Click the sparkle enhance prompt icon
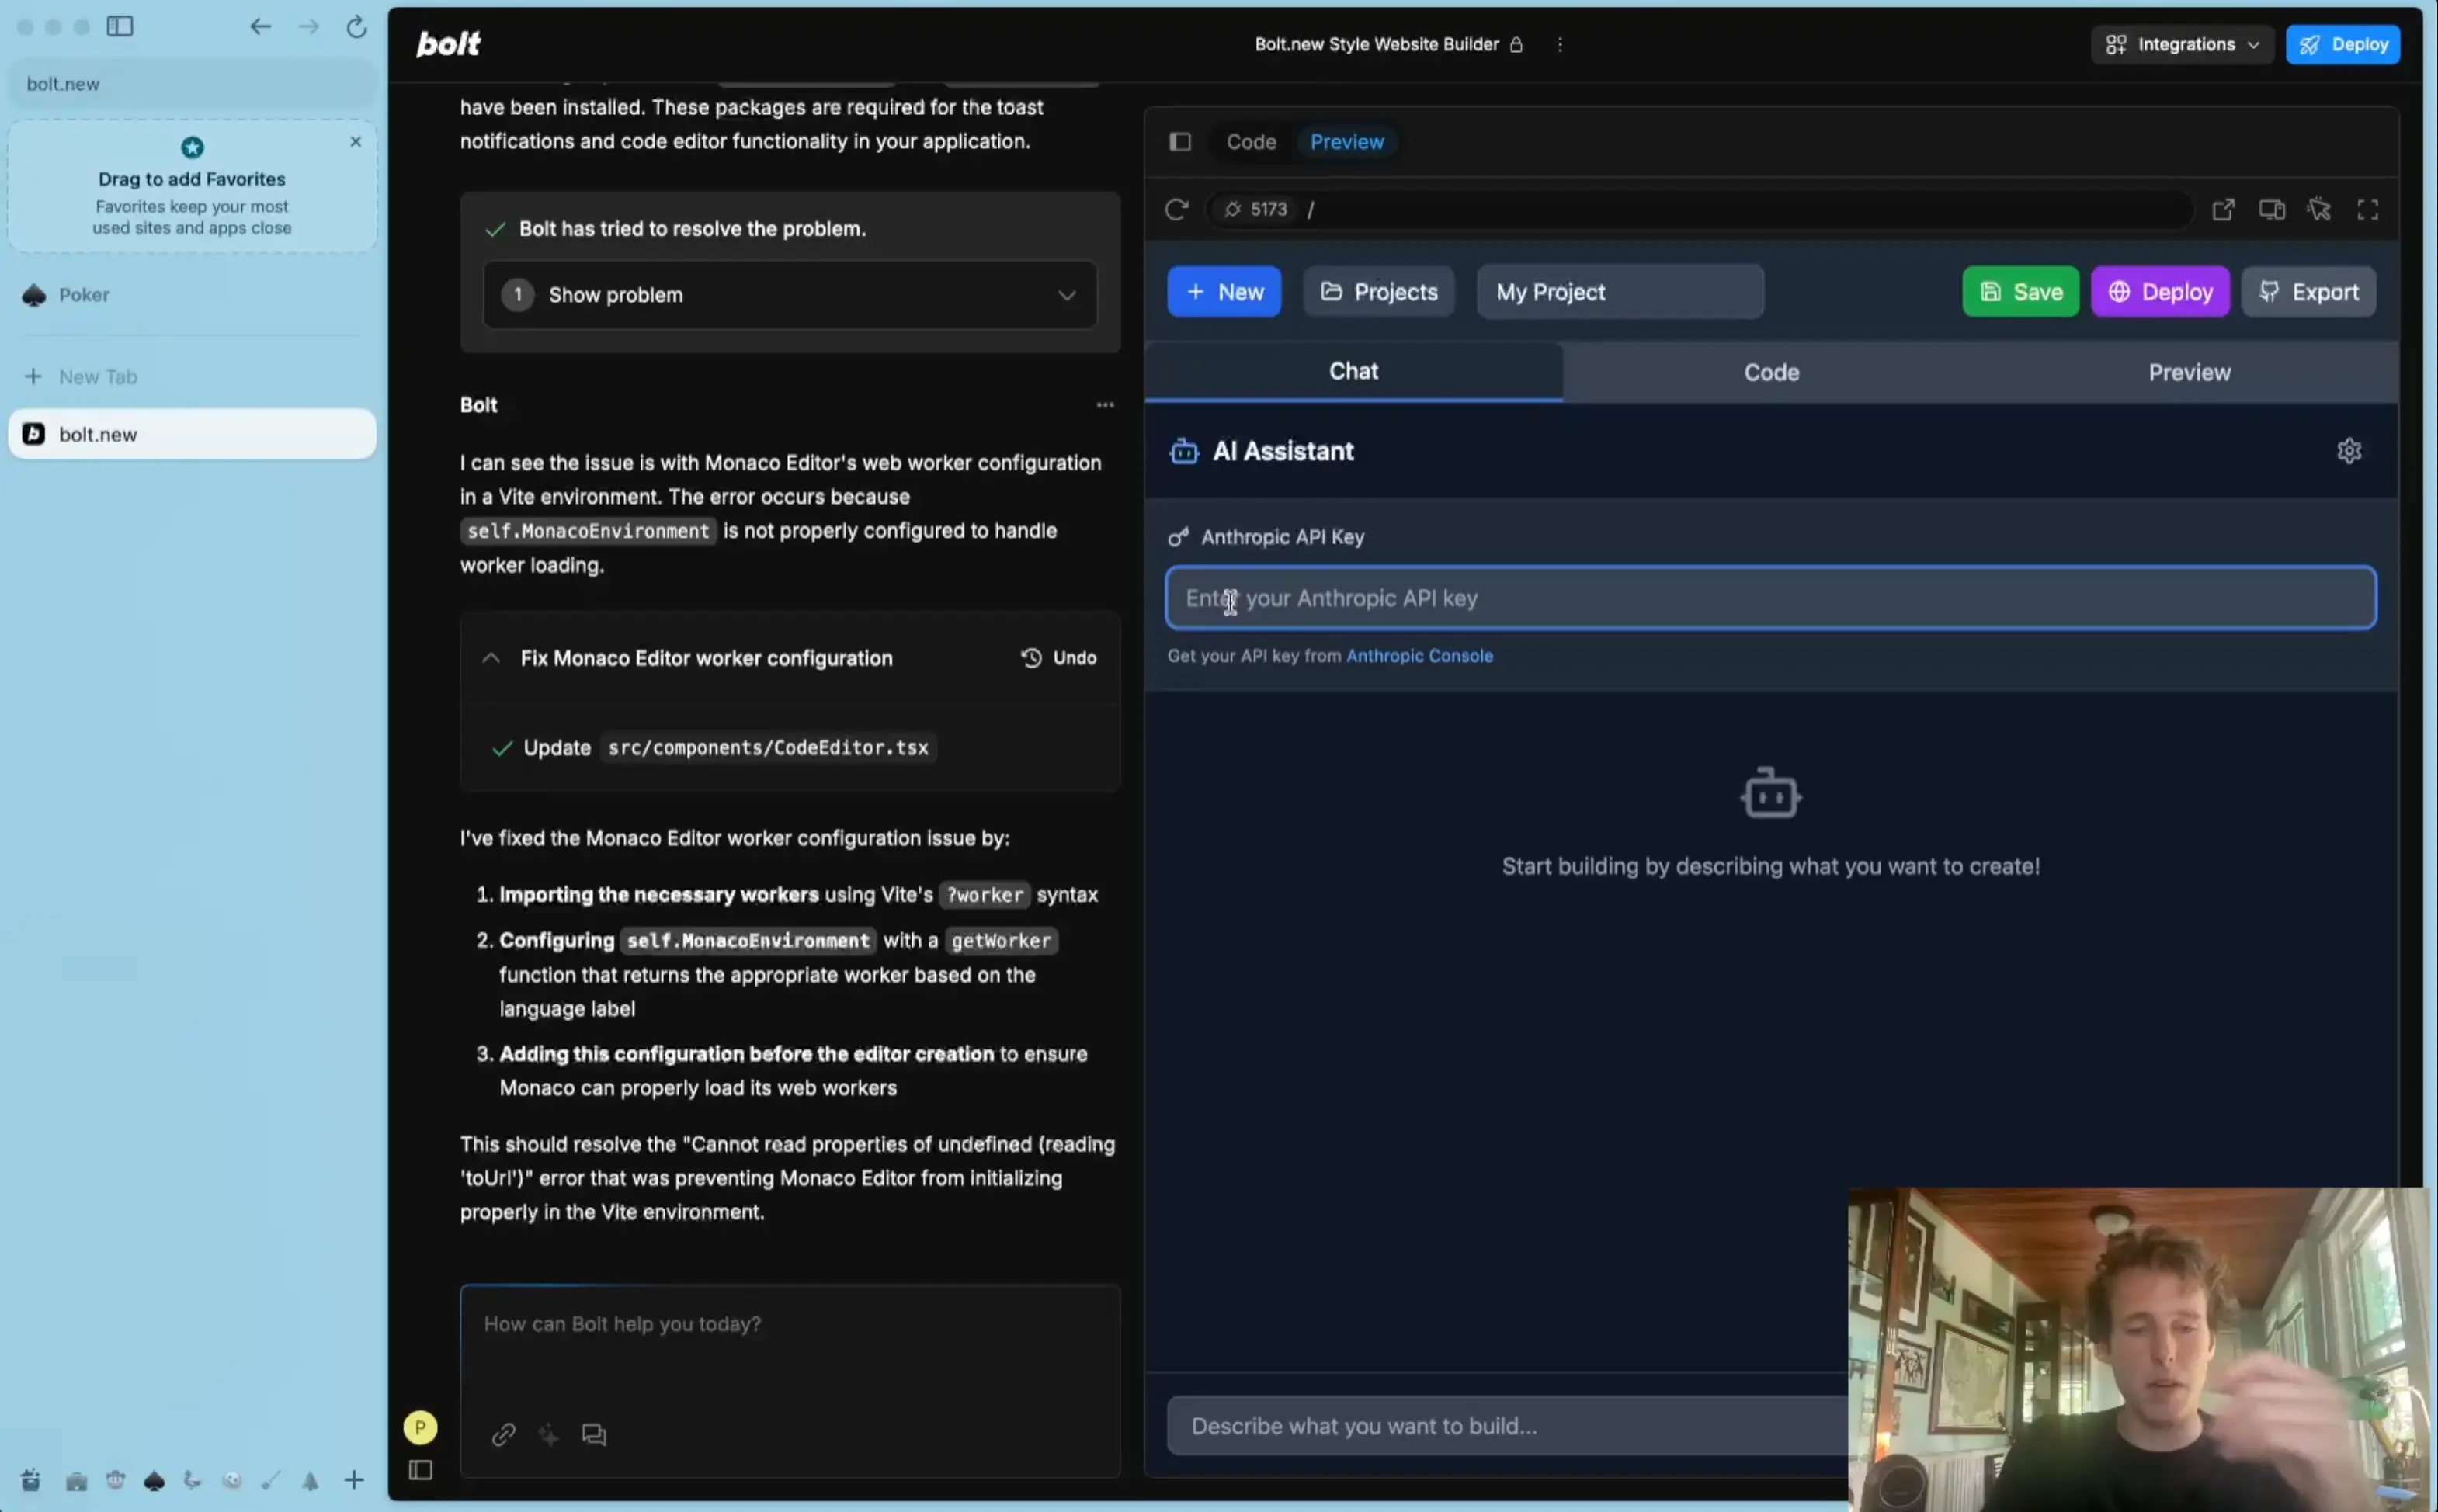 (x=548, y=1434)
